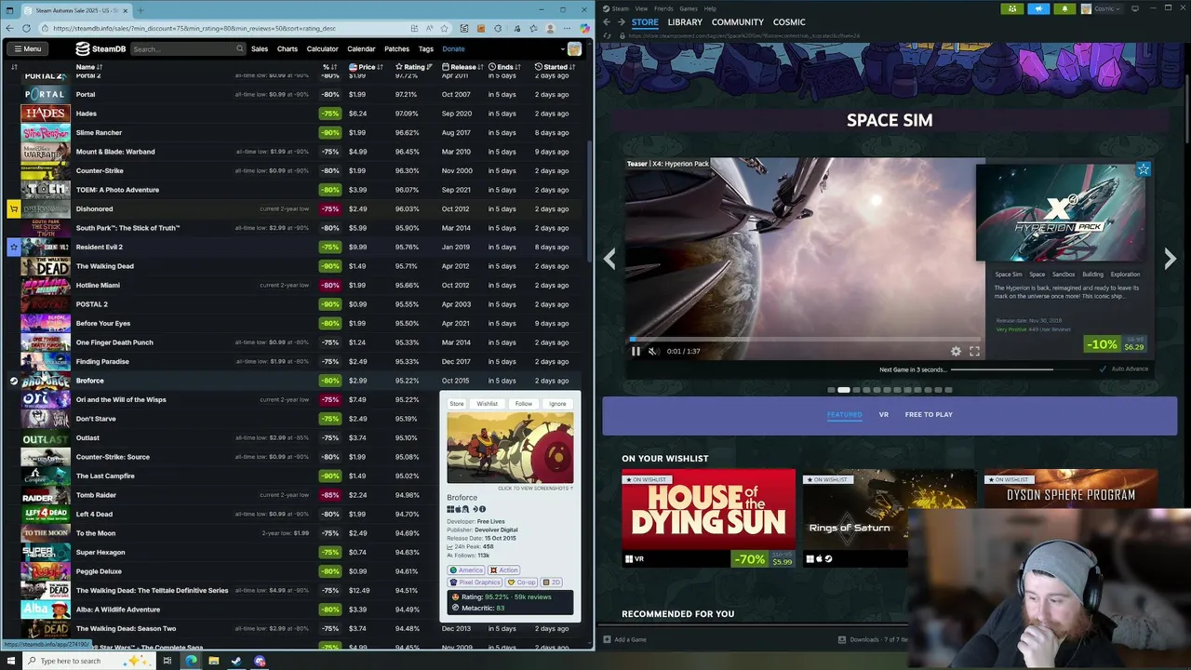
Task: Click the Broforce game thumbnail in table
Action: point(46,381)
